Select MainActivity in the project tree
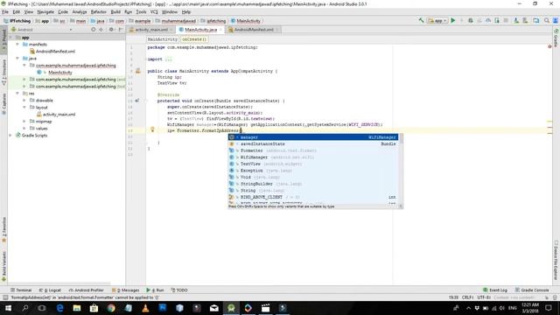 tap(60, 73)
